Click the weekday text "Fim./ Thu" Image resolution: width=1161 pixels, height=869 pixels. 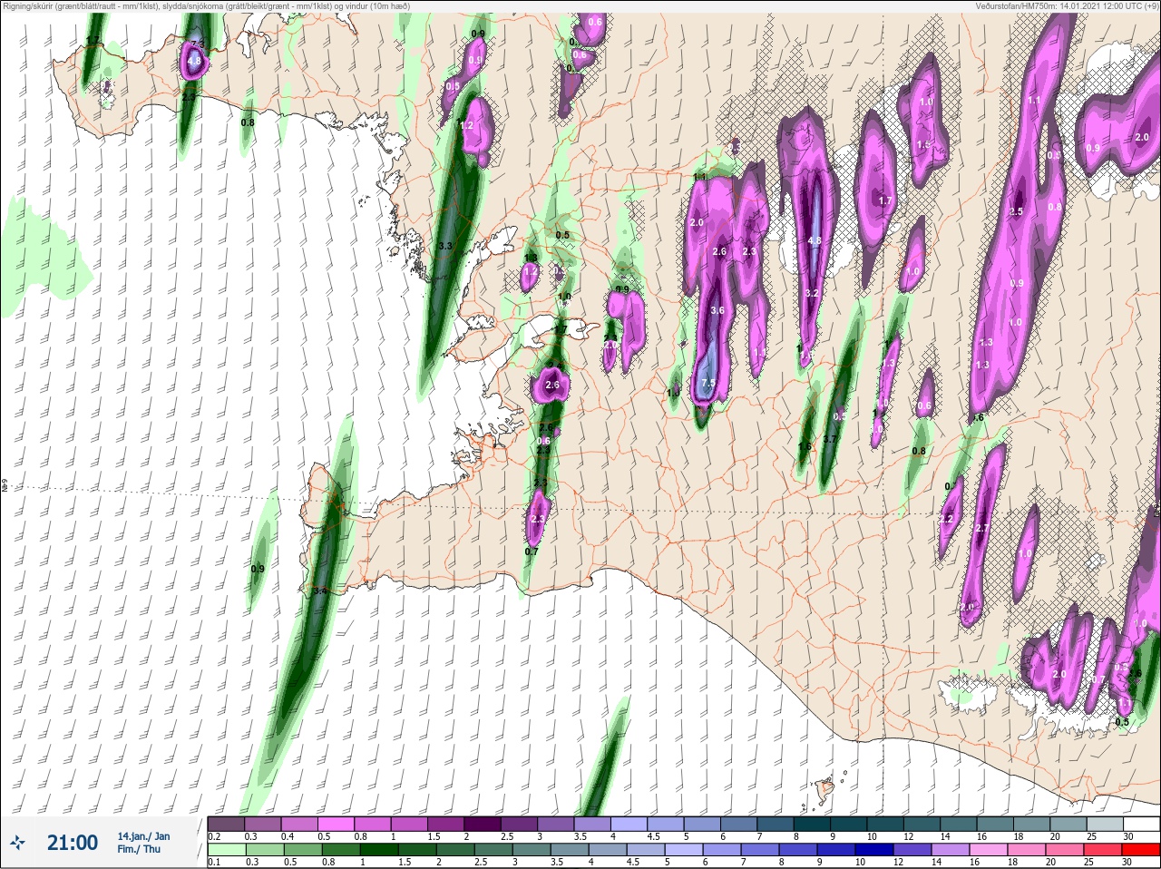coord(139,849)
